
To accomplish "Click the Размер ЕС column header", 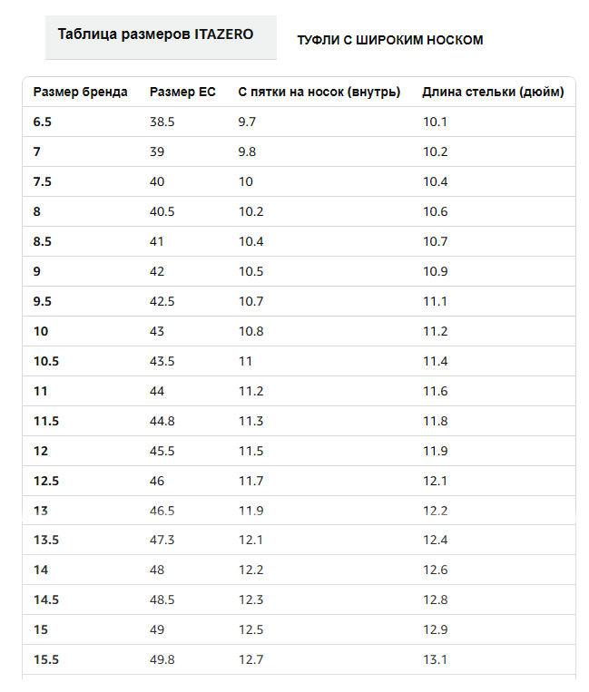I will [182, 92].
